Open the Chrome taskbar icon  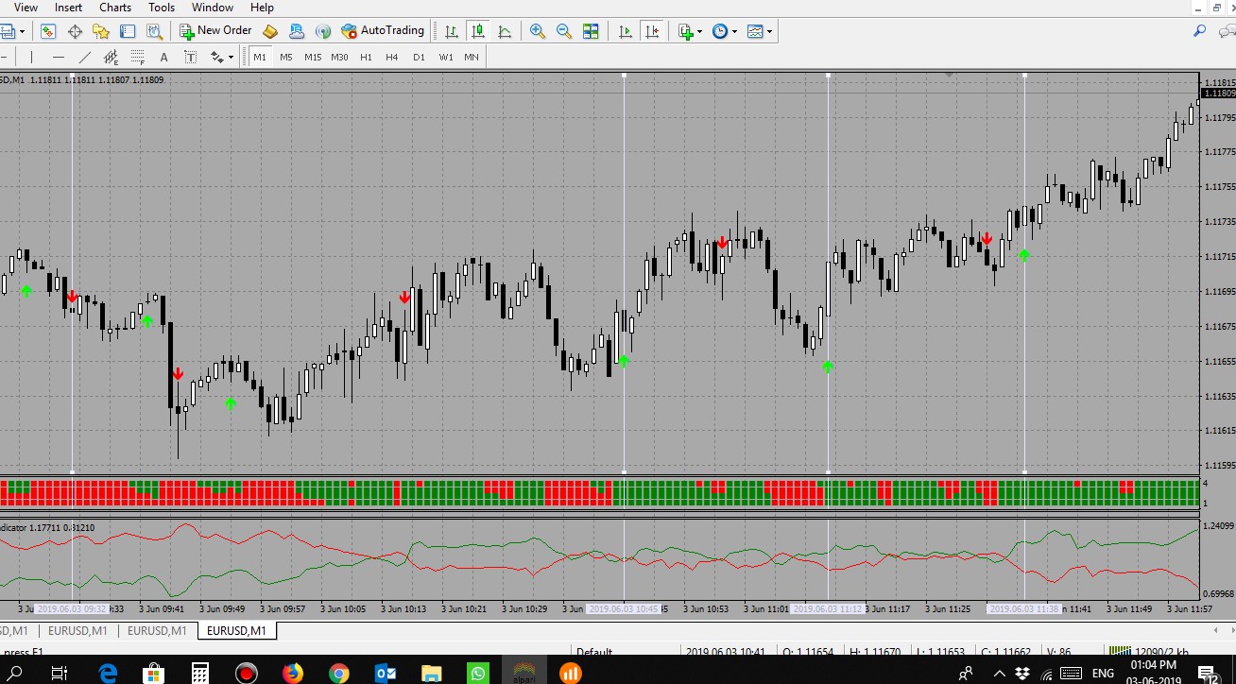click(x=338, y=673)
